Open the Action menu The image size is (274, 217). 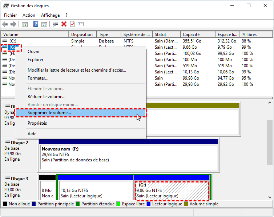click(29, 15)
